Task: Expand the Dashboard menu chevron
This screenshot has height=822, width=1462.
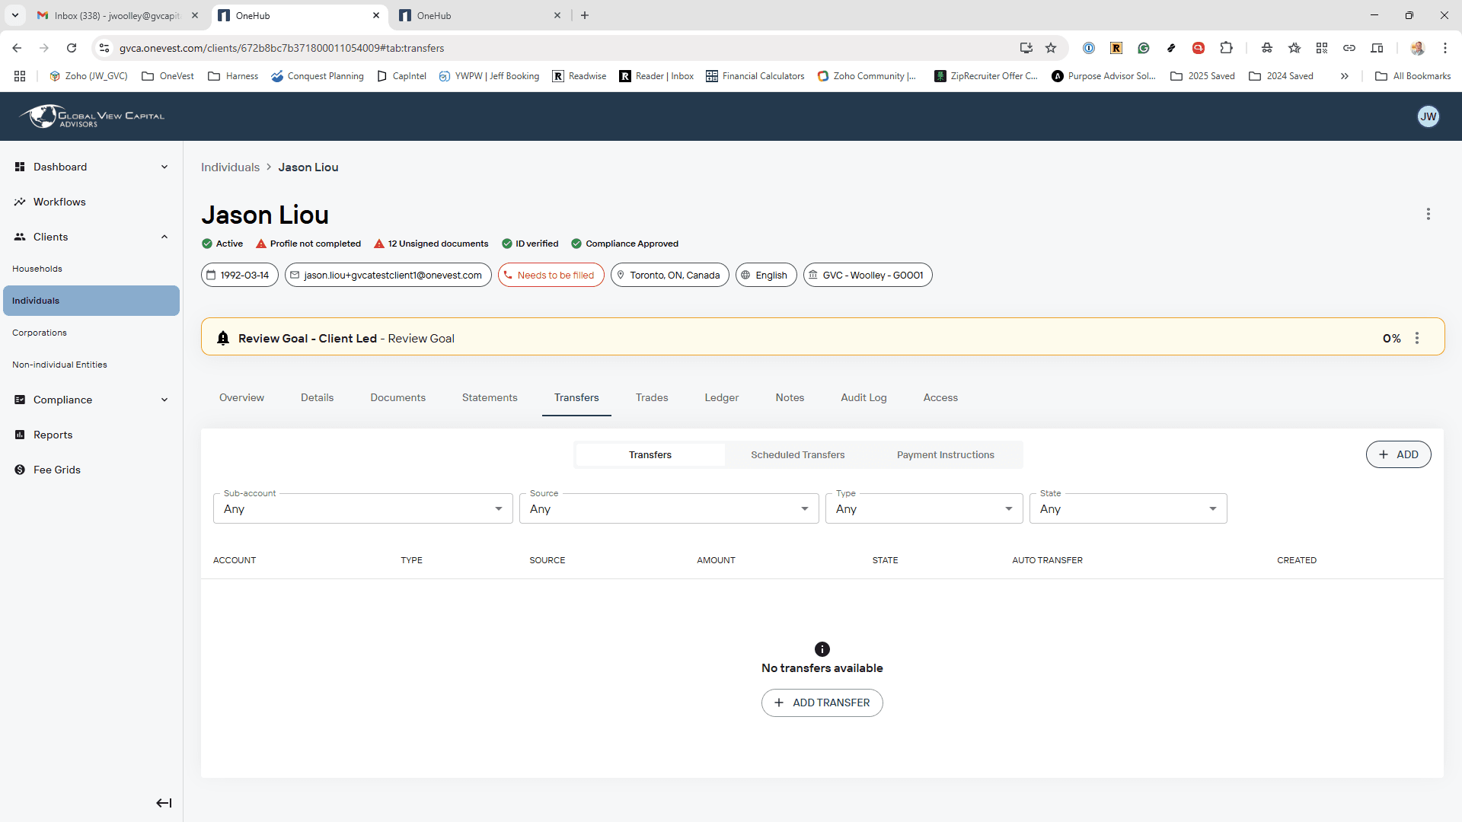Action: click(x=164, y=167)
